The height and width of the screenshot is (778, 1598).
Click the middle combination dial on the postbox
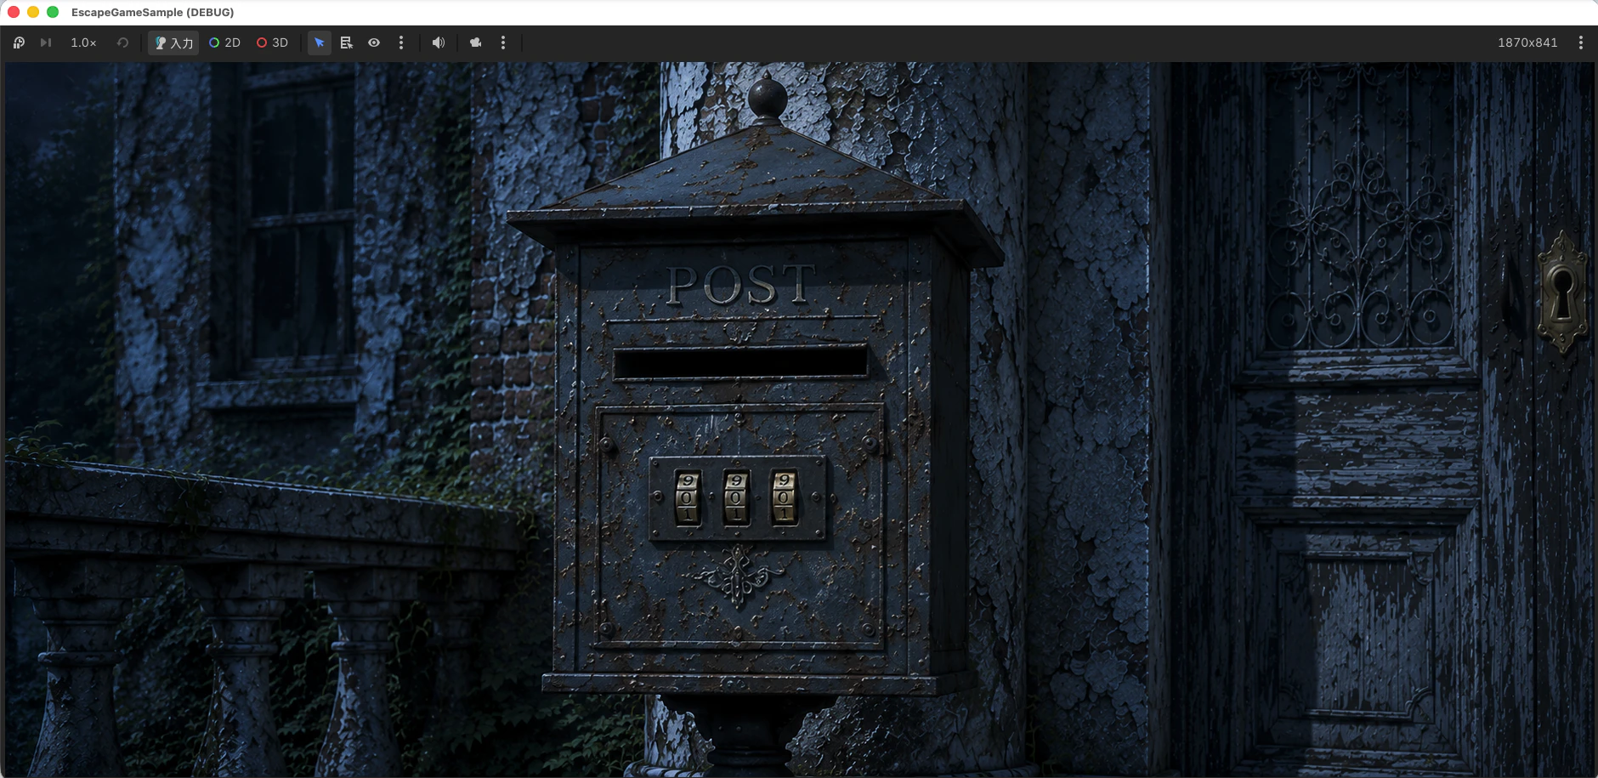coord(736,497)
